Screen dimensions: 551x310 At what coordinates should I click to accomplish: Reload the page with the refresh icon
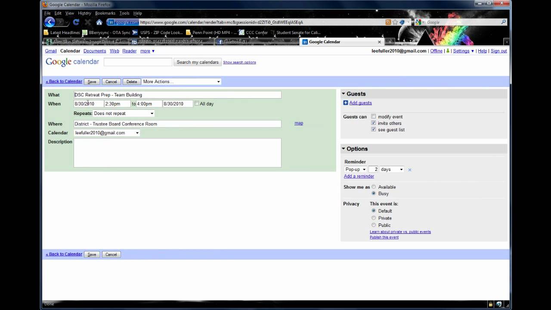click(x=76, y=22)
